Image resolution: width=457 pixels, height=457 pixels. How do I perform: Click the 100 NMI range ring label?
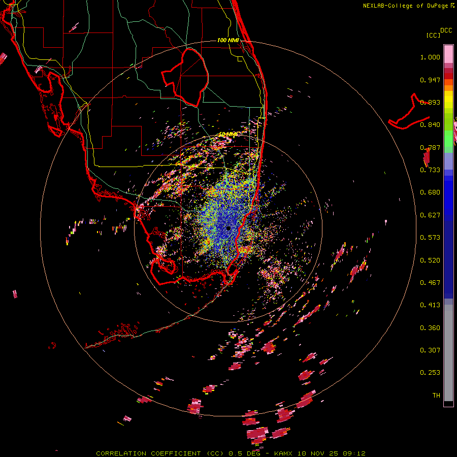[x=228, y=40]
